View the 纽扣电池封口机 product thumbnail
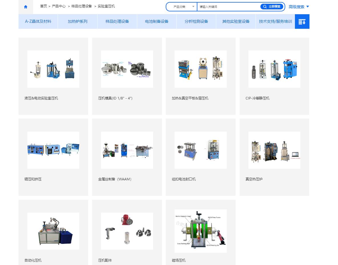 pyautogui.click(x=201, y=150)
